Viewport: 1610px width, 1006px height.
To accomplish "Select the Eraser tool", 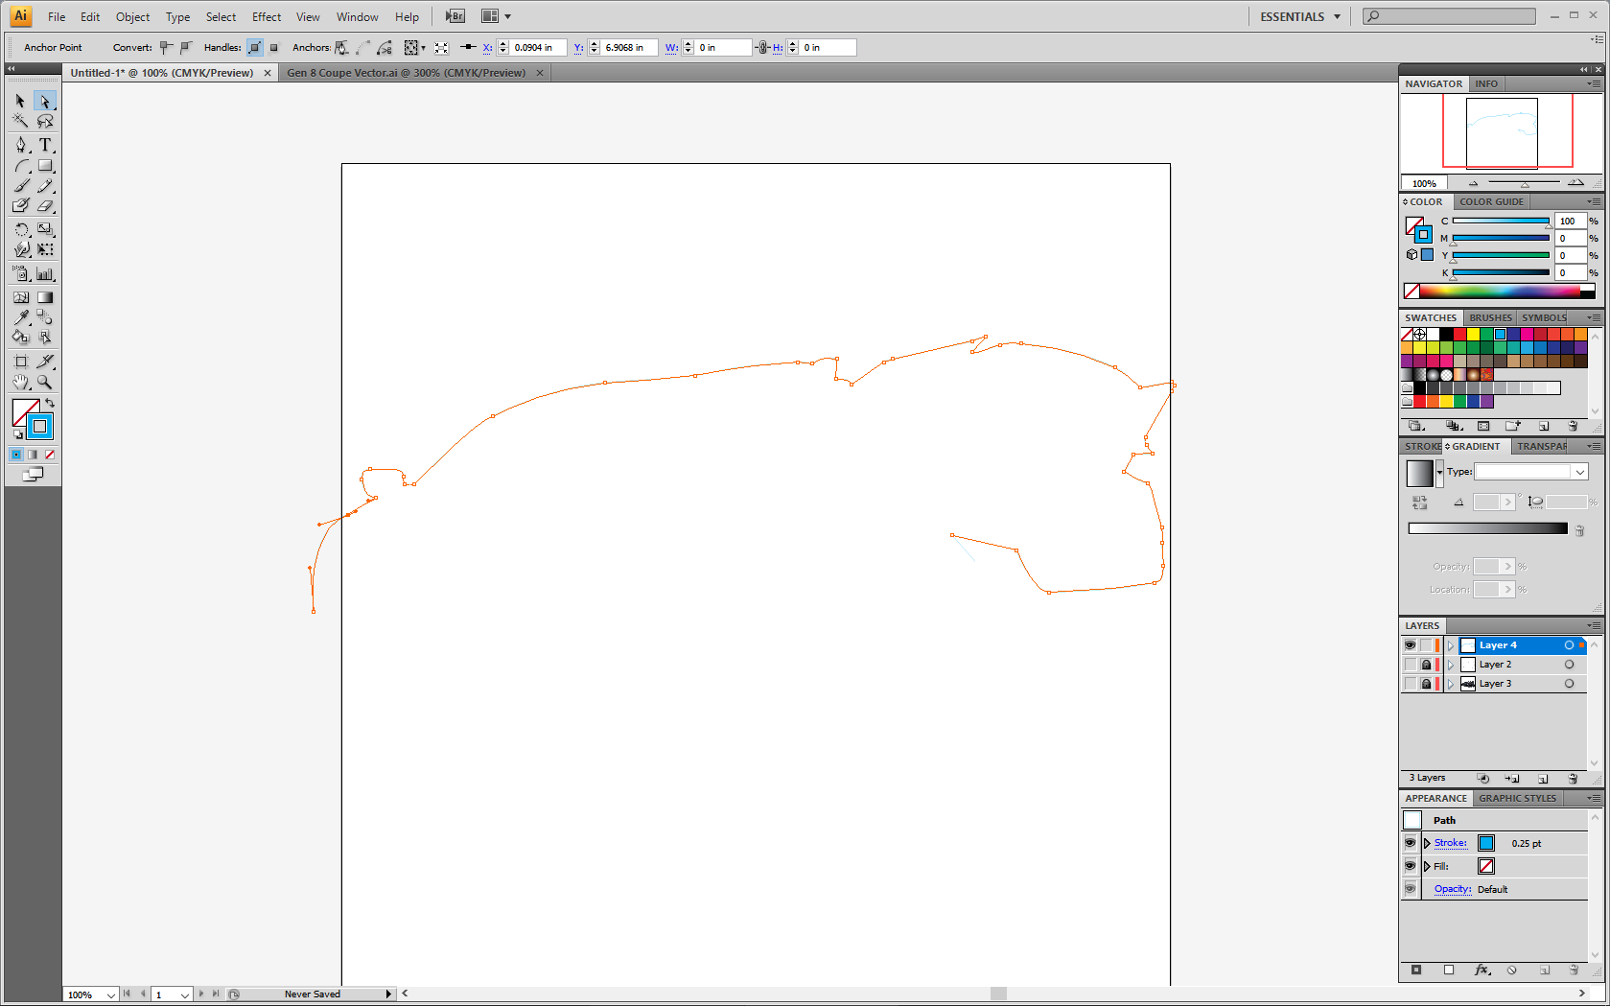I will pyautogui.click(x=45, y=205).
